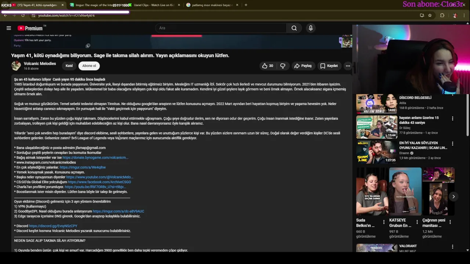Screen dimensions: 470x264
Task: Save video with Kaydet button
Action: (329, 66)
